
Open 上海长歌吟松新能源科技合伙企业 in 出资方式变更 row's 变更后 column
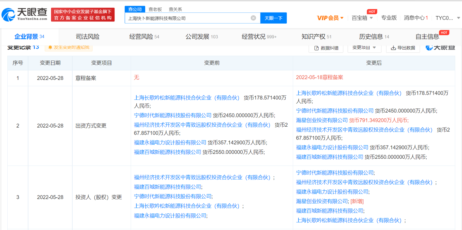[349, 93]
